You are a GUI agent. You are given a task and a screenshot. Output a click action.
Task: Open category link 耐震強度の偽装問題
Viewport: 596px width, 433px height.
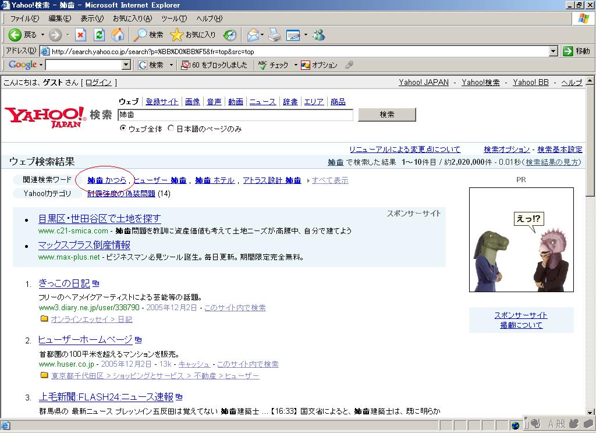(x=121, y=193)
